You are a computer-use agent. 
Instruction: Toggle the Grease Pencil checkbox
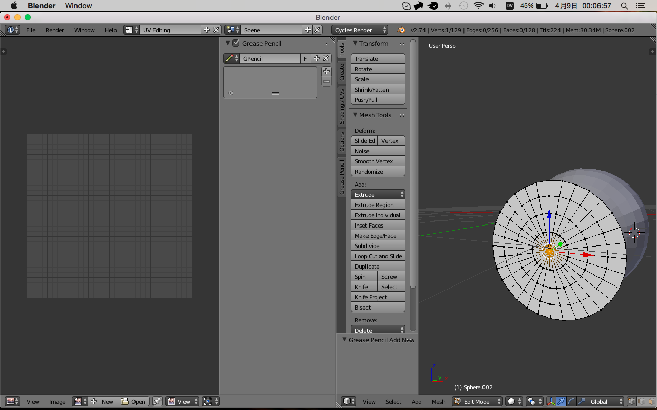236,43
